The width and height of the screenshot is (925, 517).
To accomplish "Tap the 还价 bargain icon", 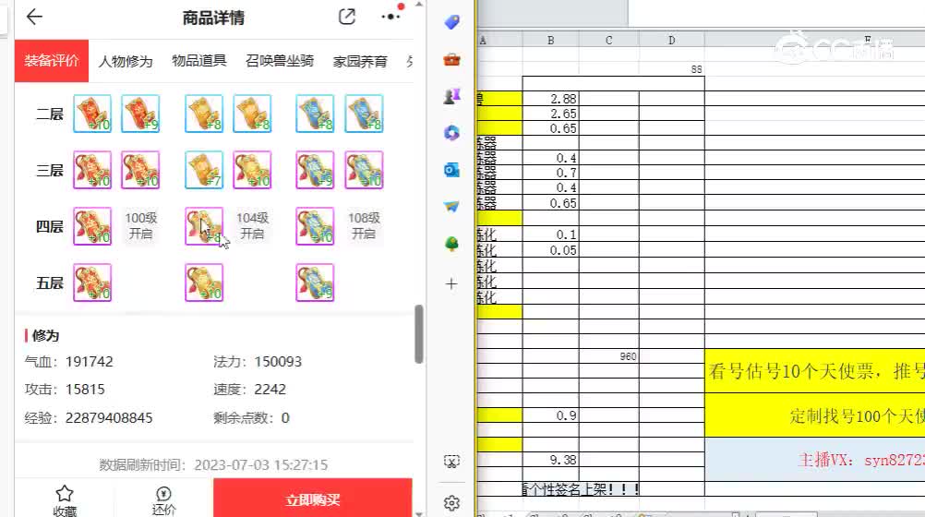I will [163, 500].
